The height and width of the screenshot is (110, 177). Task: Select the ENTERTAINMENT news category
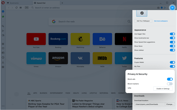coord(56,93)
